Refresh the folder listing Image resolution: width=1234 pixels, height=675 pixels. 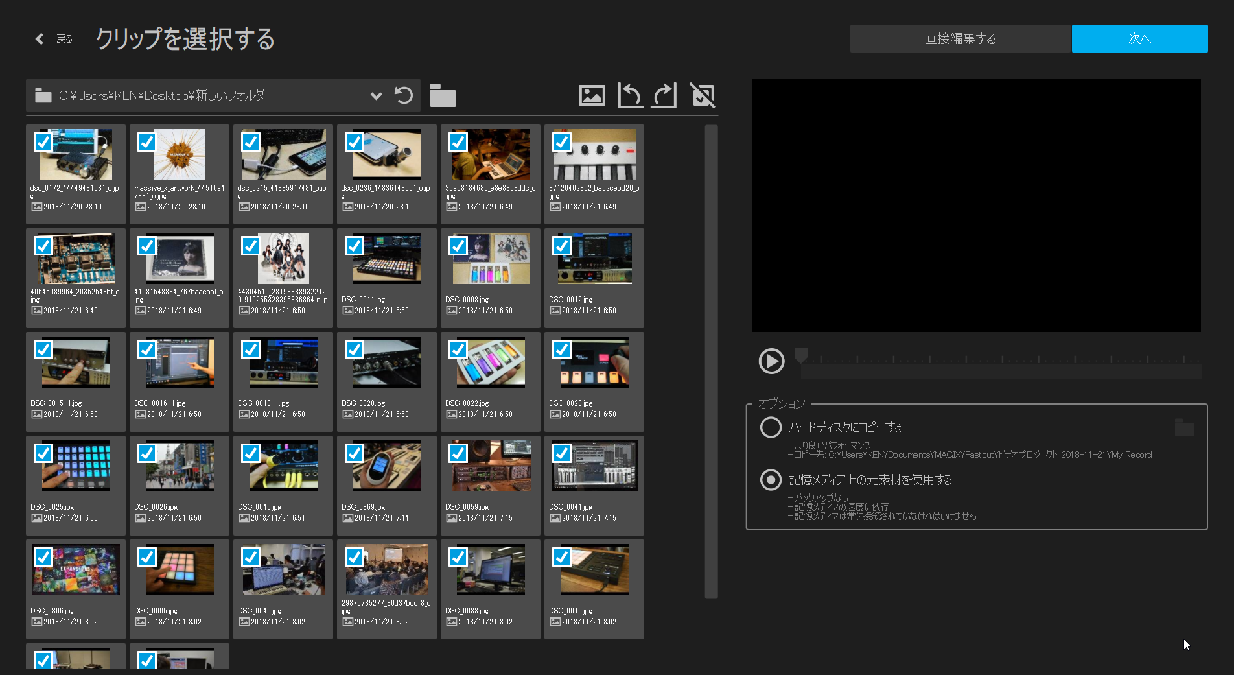click(404, 96)
